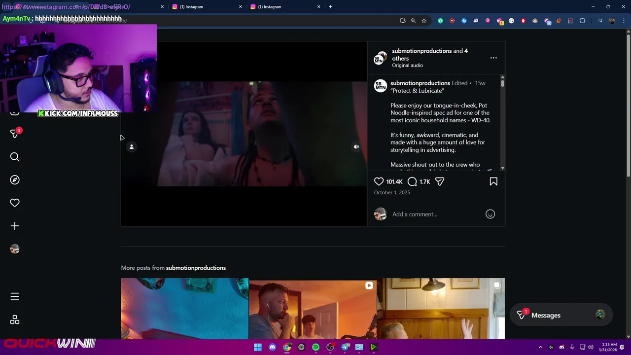
Task: Close the third Instagram tab
Action: click(x=318, y=7)
